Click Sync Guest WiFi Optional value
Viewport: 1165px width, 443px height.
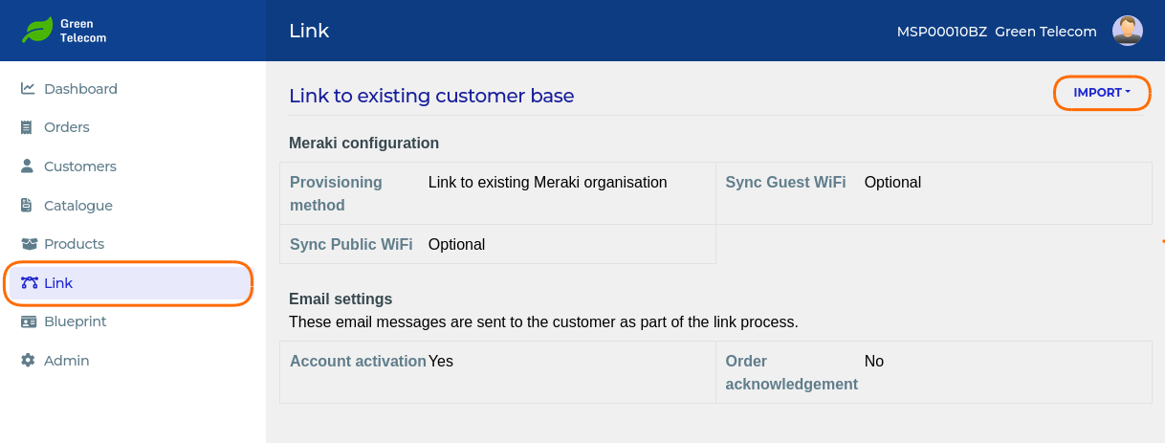coord(892,182)
